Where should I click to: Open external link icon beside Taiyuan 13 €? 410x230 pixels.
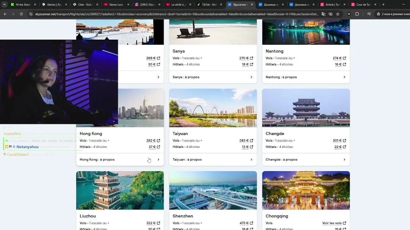point(251,147)
